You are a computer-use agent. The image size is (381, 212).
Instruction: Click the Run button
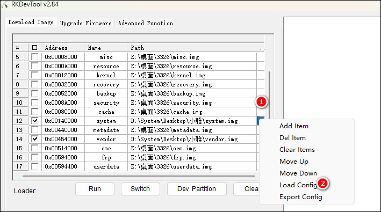click(95, 189)
